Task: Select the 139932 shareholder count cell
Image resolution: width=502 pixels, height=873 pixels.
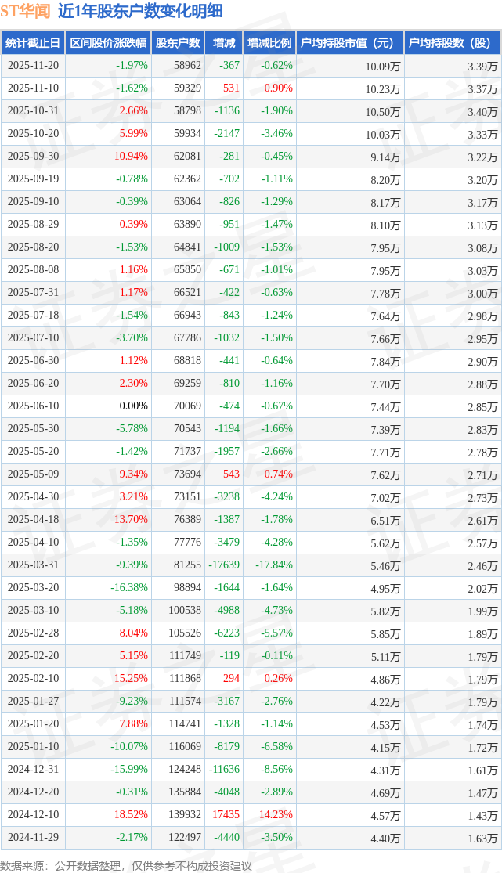Action: click(x=184, y=815)
